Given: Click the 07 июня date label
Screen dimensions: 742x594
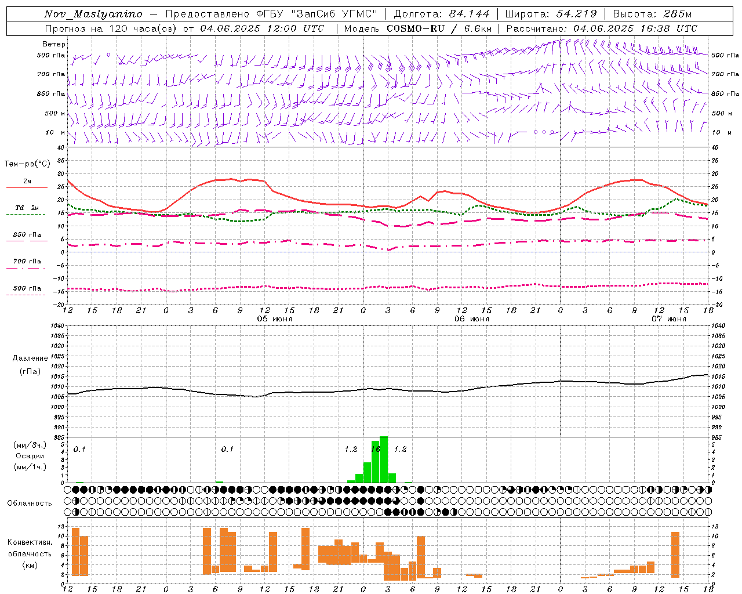Looking at the screenshot, I should [669, 319].
